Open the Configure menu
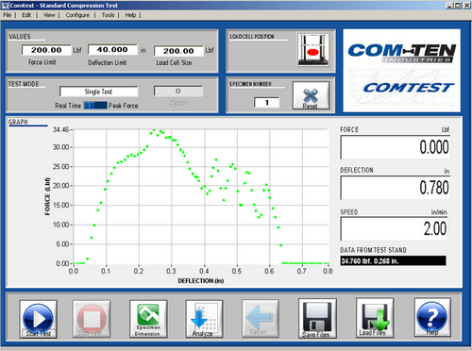The width and height of the screenshot is (472, 351). click(77, 15)
